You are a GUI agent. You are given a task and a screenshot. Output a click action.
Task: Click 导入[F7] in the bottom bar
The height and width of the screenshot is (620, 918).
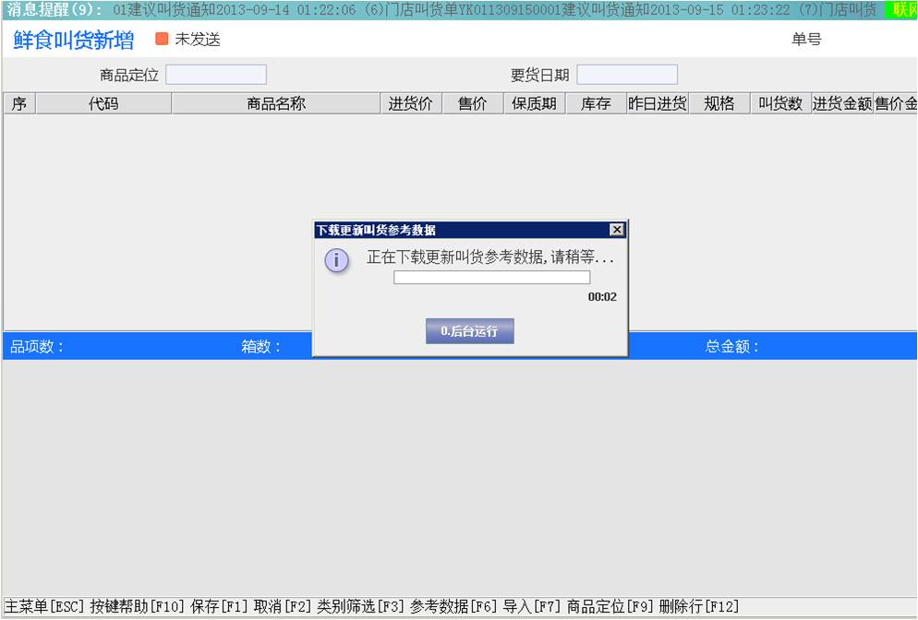point(532,606)
